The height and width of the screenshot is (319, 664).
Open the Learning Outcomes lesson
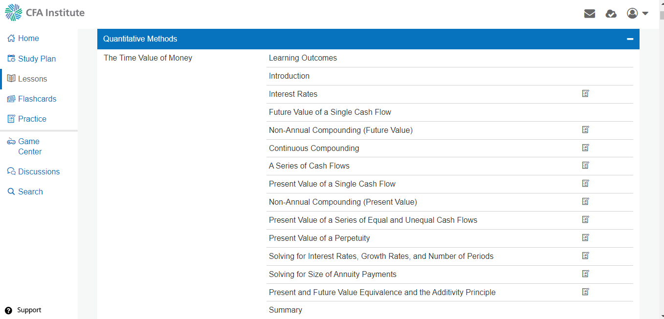coord(303,58)
